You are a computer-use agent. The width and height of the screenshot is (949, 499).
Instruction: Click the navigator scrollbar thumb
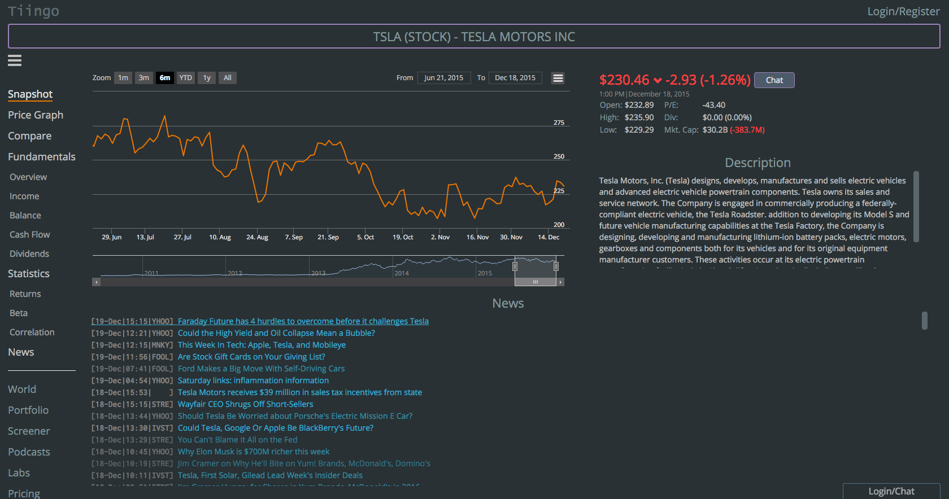pyautogui.click(x=536, y=282)
